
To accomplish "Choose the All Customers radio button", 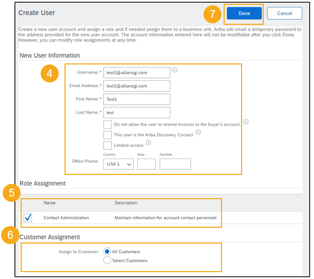I will pos(107,252).
